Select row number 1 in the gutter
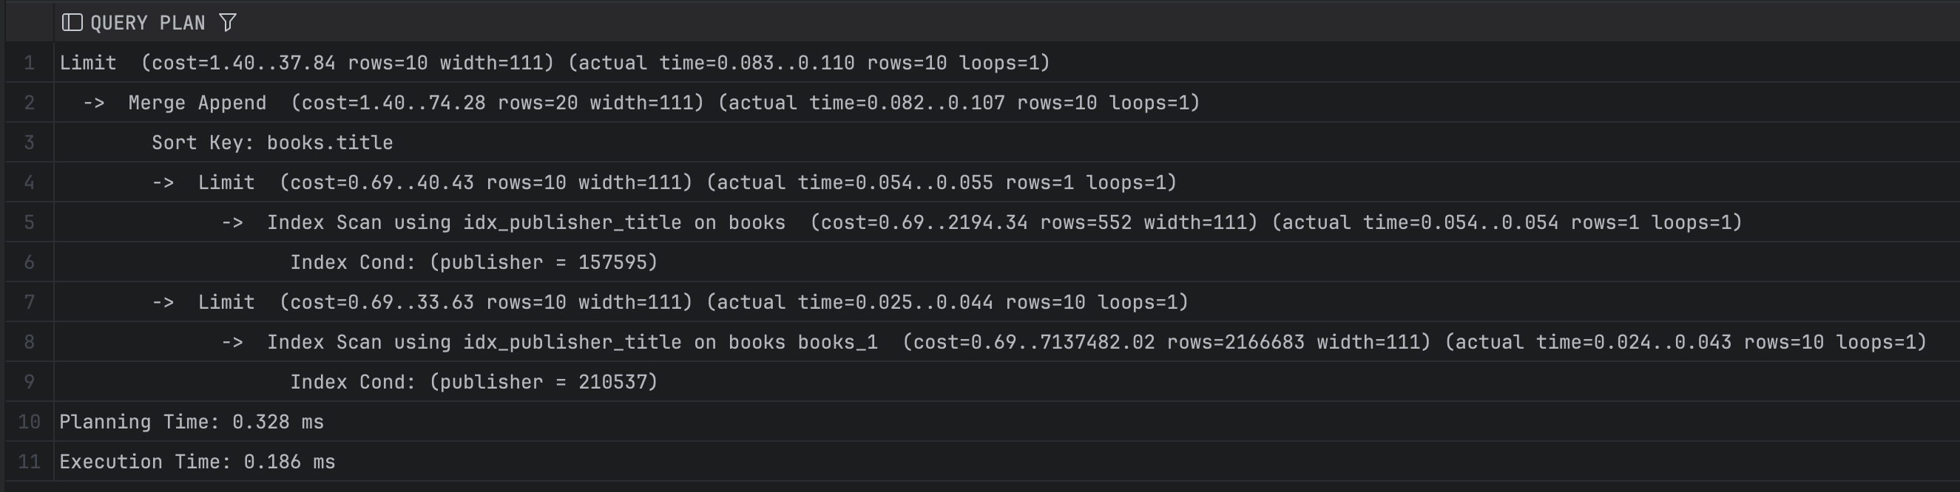This screenshot has height=492, width=1960. (x=30, y=63)
